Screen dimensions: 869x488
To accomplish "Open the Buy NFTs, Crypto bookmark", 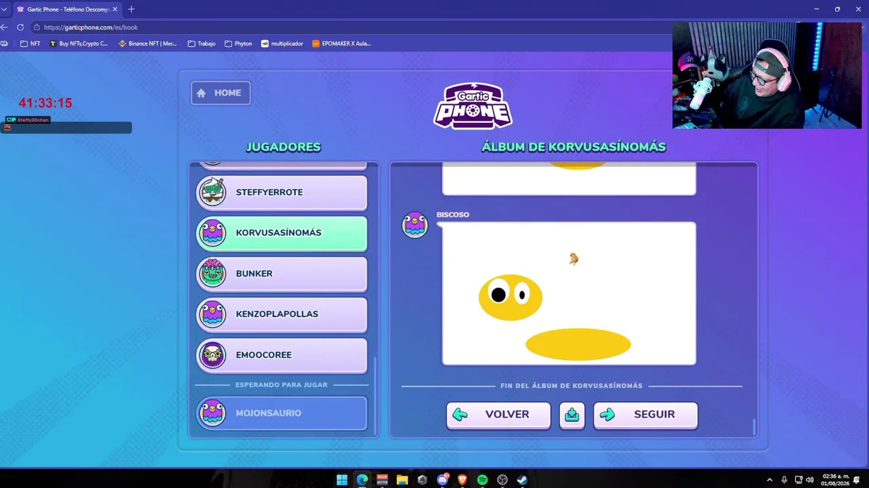I will (79, 43).
